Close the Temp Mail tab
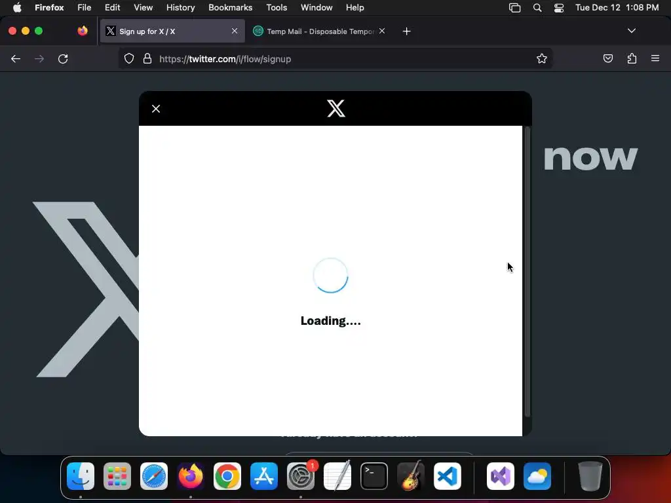Viewport: 671px width, 503px height. [382, 31]
